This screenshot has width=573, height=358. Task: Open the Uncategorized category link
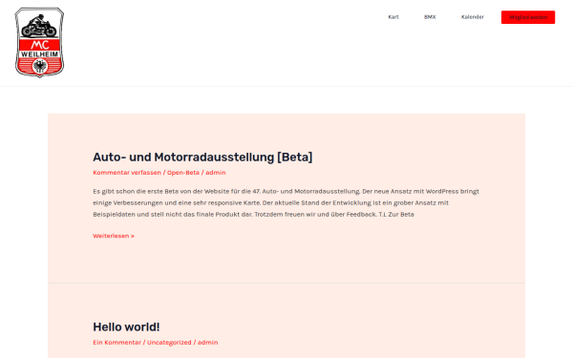(169, 343)
